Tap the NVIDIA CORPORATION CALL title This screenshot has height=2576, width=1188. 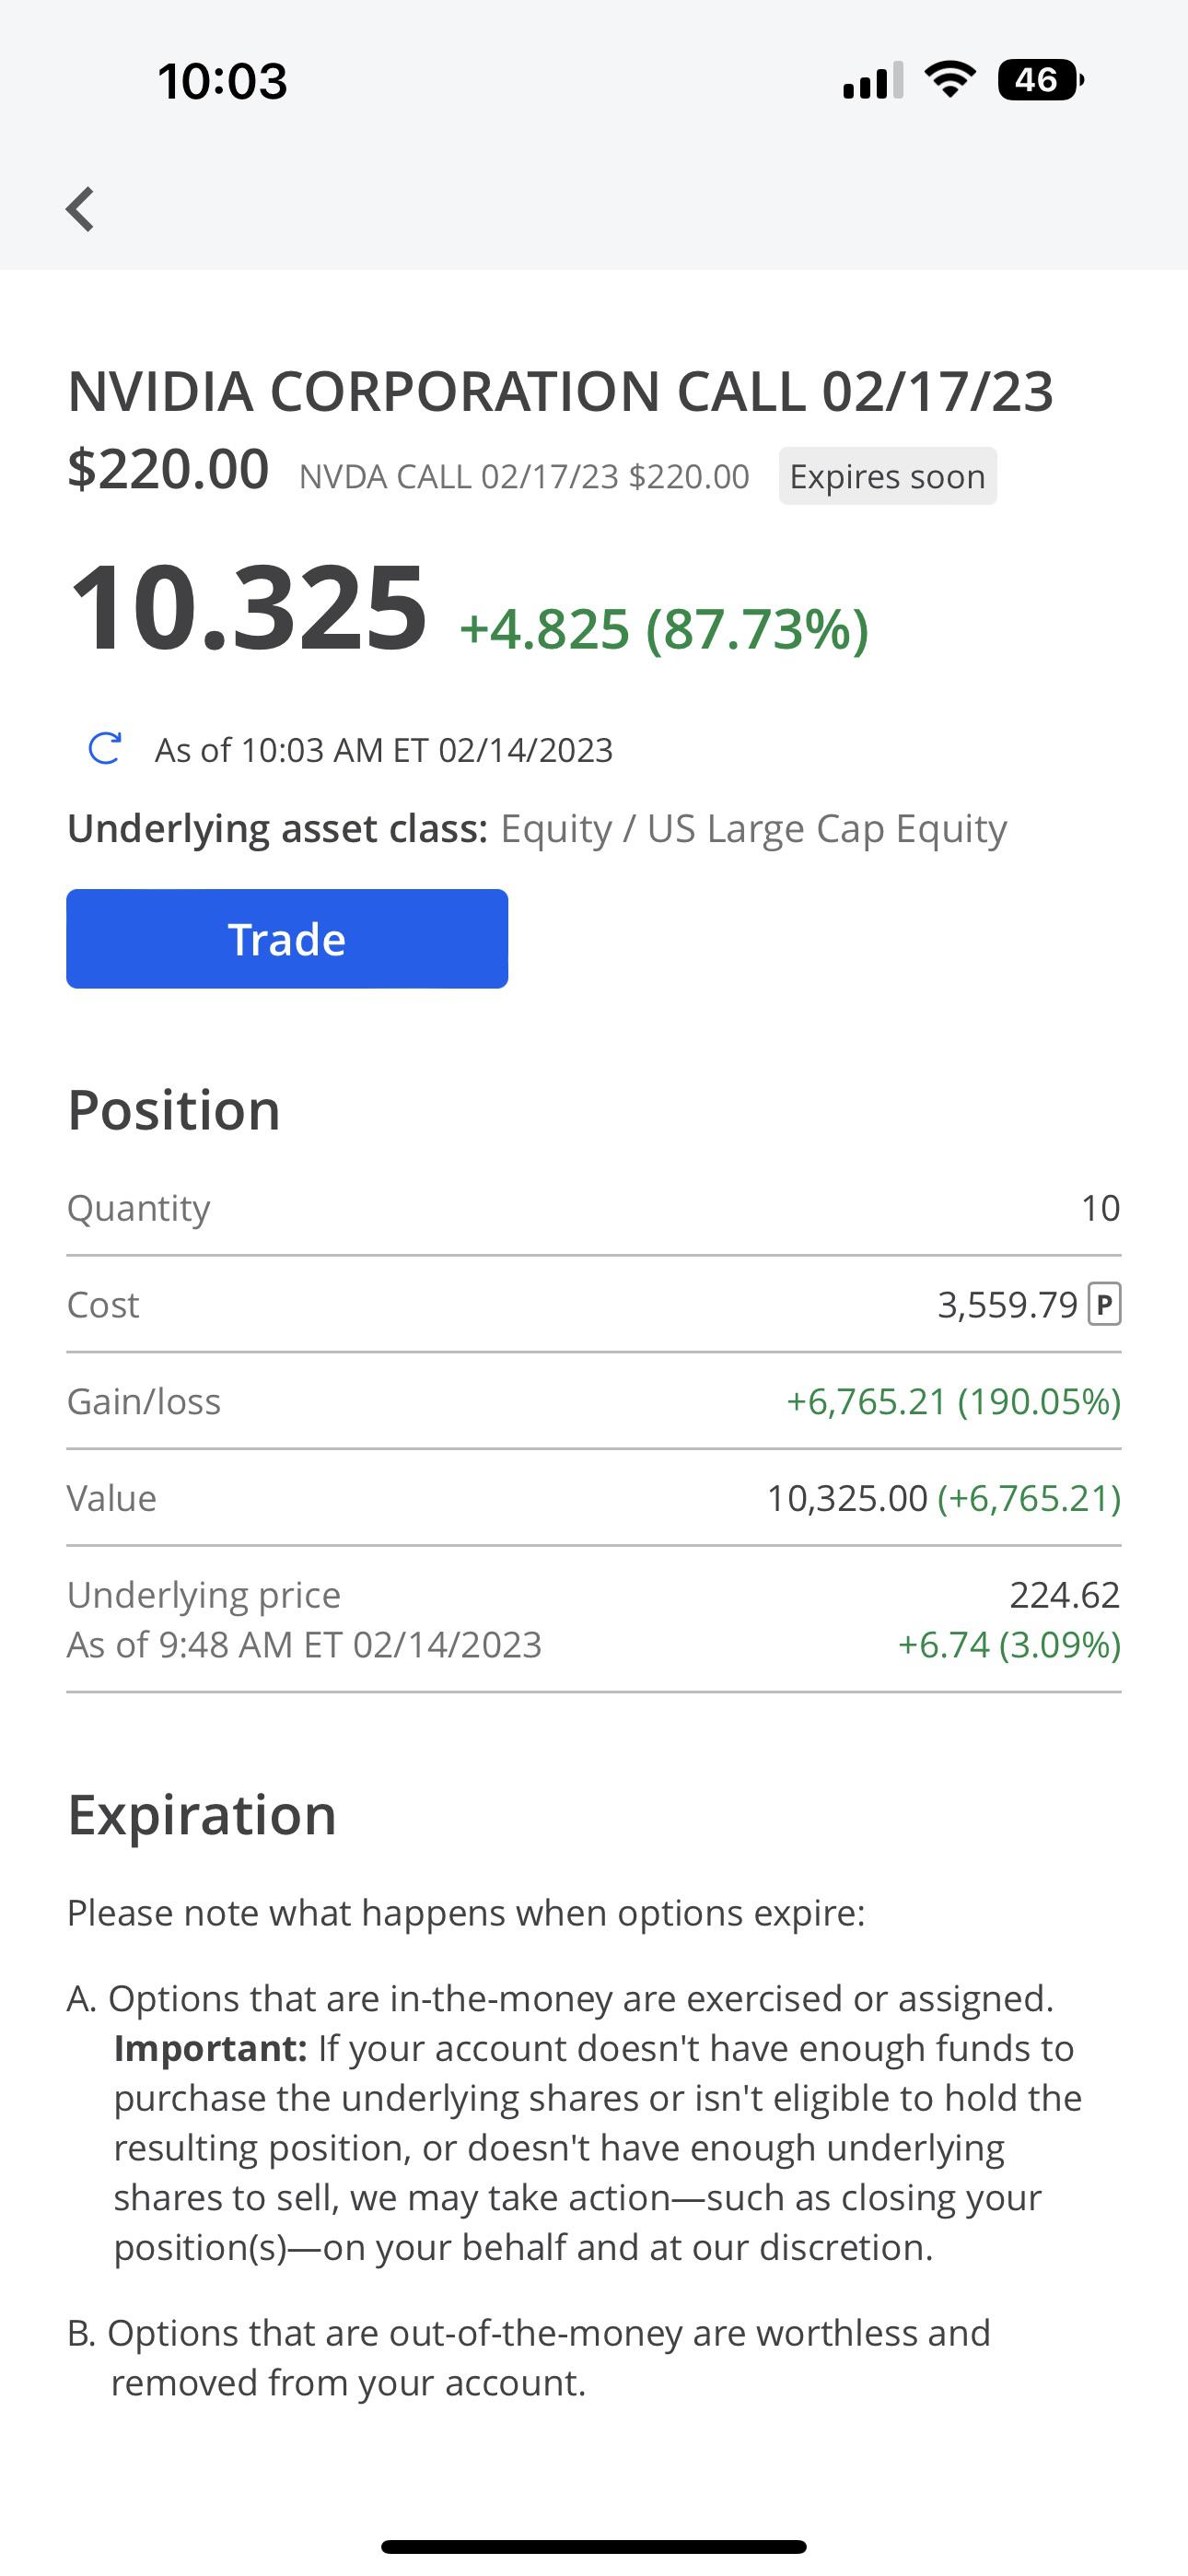(560, 391)
